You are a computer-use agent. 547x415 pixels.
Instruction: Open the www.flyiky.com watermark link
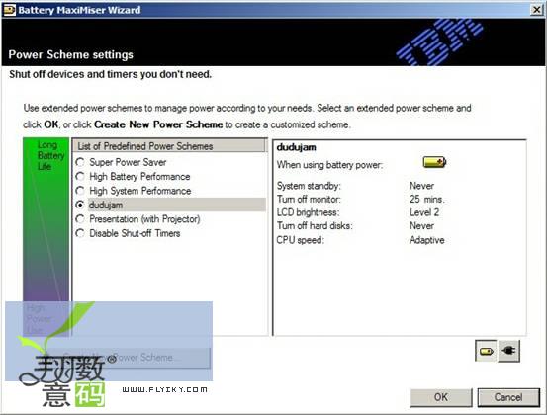(164, 389)
